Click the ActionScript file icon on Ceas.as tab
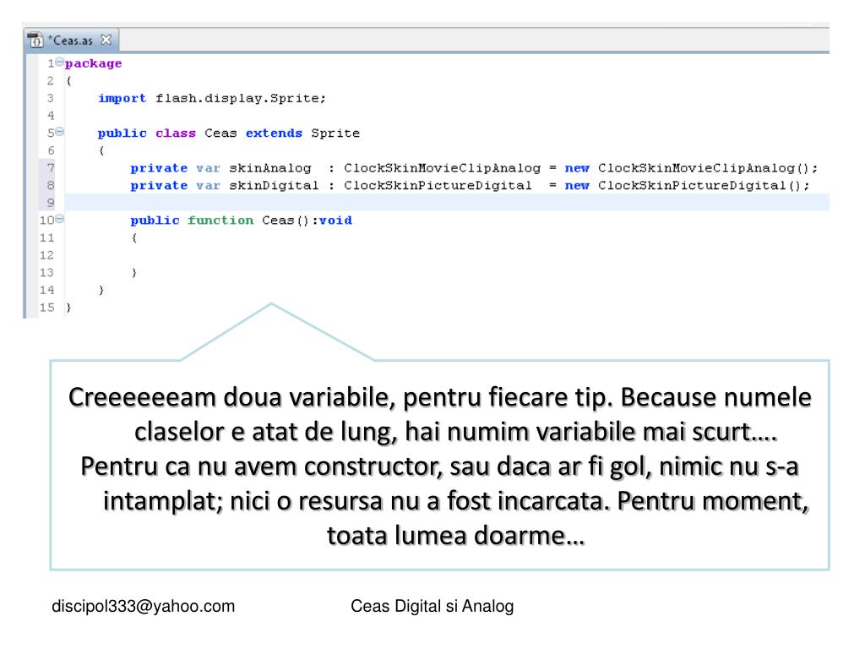The height and width of the screenshot is (649, 865). (35, 40)
